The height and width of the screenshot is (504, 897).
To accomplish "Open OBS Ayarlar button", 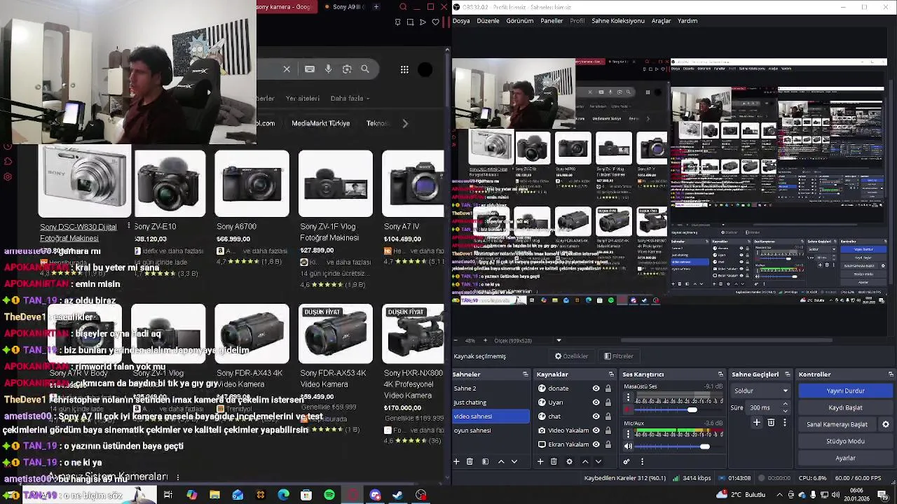I will 845,458.
